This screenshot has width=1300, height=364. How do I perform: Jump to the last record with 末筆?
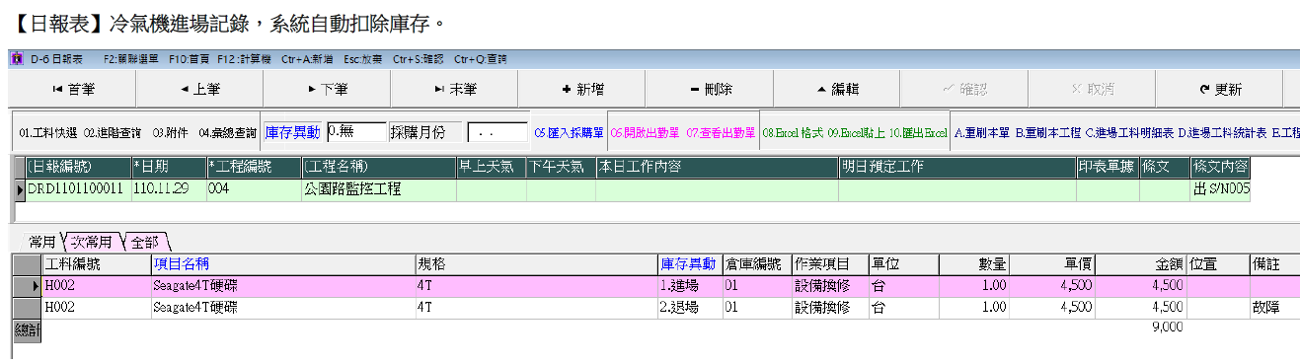(454, 89)
